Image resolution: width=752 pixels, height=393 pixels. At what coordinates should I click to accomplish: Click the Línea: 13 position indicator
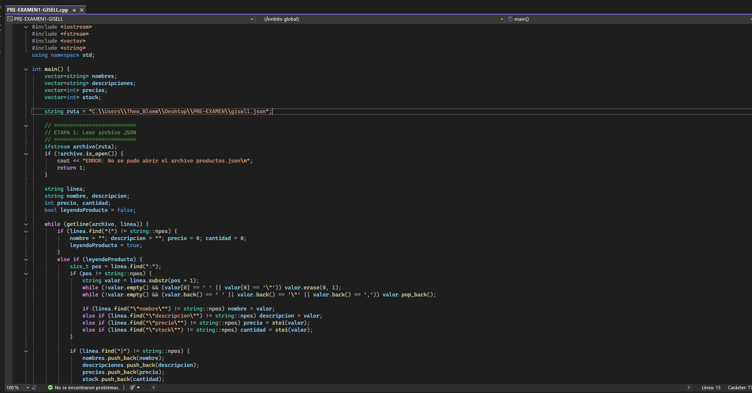pos(711,388)
